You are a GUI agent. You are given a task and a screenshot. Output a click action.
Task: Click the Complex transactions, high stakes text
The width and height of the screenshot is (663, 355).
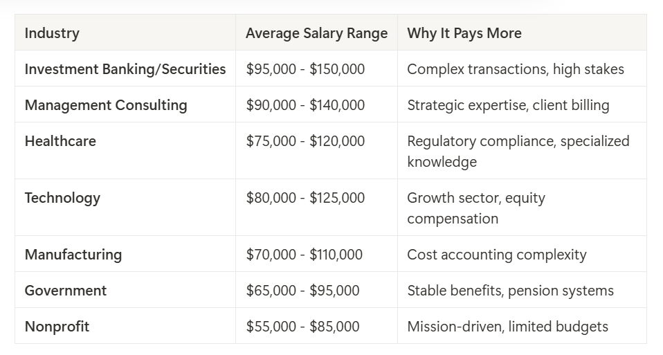[516, 69]
